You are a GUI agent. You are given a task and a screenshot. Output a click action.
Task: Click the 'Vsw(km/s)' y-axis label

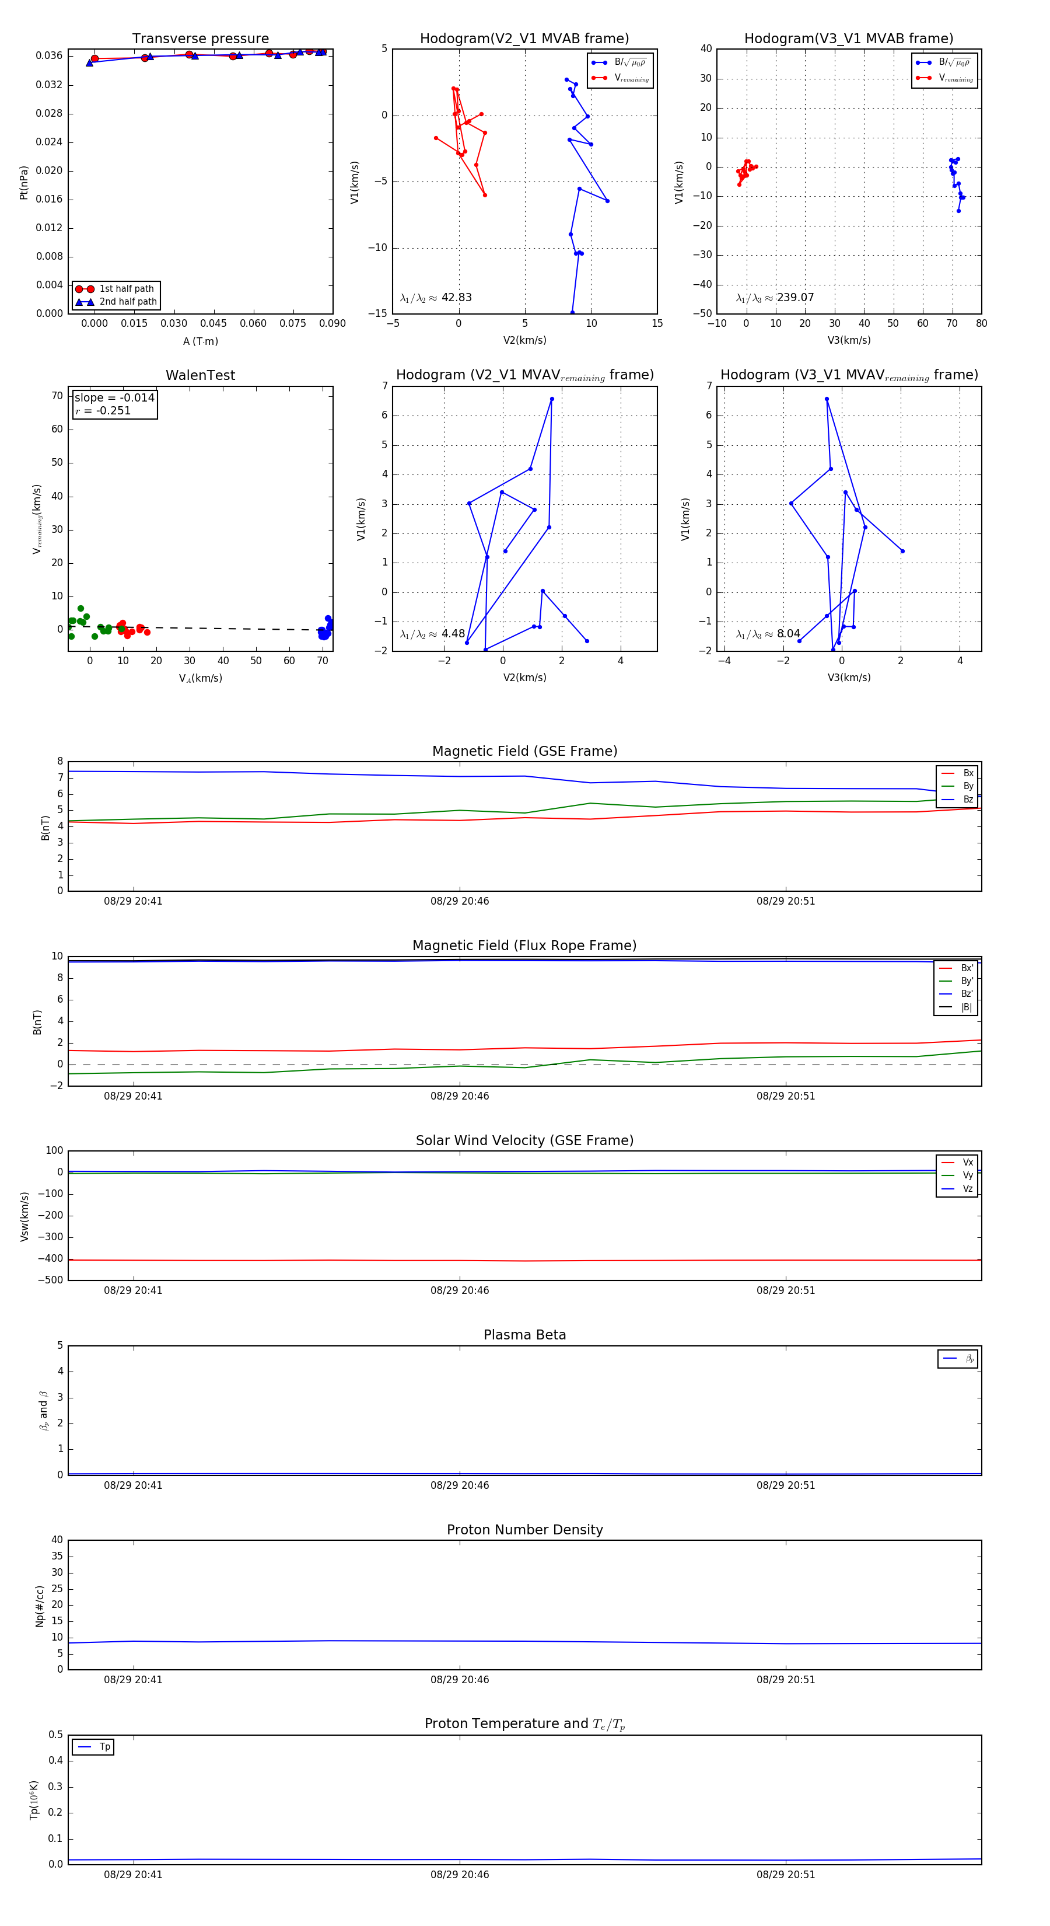(24, 1216)
